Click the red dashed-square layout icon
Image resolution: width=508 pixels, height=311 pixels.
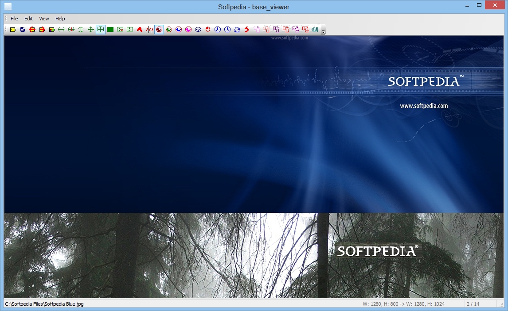[266, 29]
